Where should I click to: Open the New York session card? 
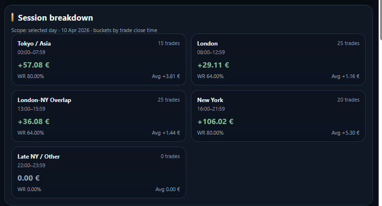[278, 116]
